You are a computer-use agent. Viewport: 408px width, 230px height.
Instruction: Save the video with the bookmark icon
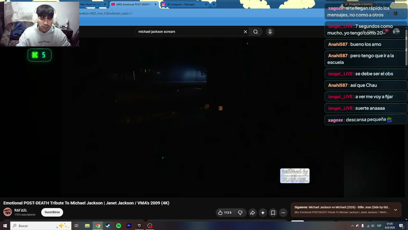(x=273, y=213)
